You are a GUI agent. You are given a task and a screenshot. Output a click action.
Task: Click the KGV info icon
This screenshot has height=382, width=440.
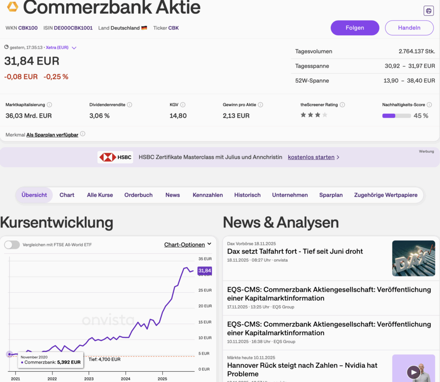[x=183, y=105]
